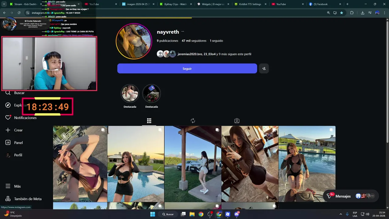Open a new browser tab

(347, 4)
